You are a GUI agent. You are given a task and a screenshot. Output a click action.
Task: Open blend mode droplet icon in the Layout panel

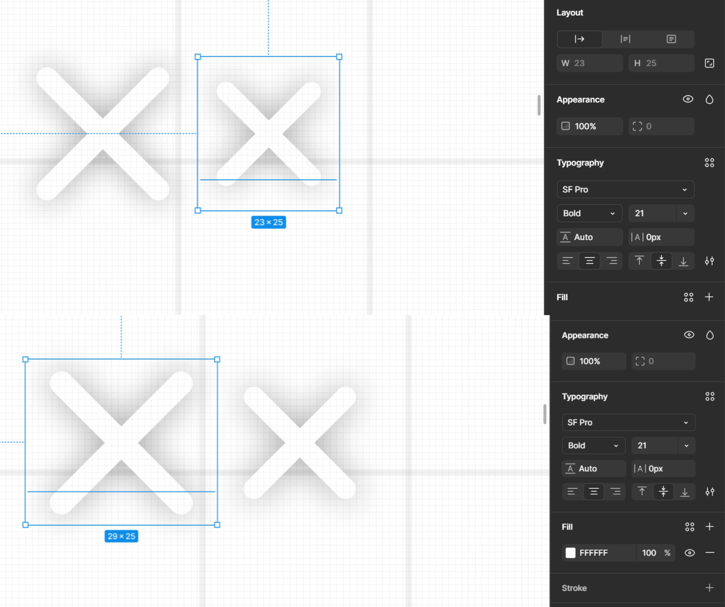tap(709, 99)
